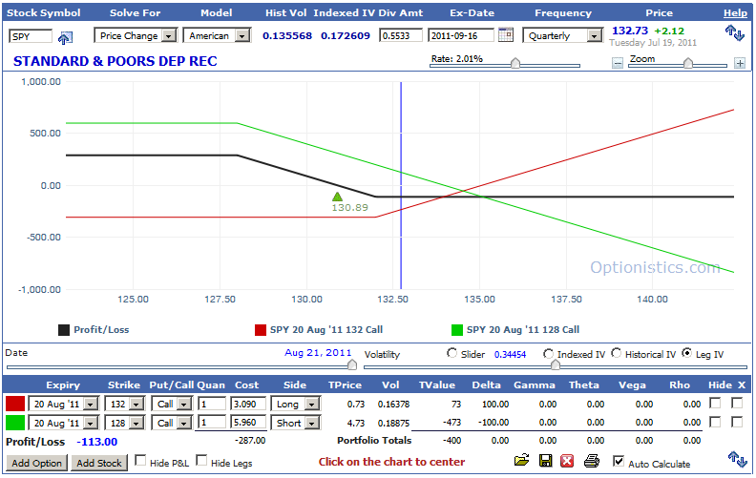
Task: Click the Rate slider handle
Action: click(x=514, y=63)
